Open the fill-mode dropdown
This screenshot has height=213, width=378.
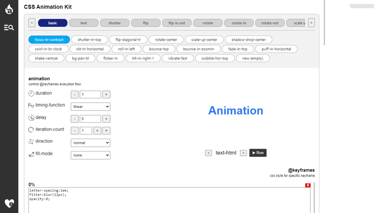click(90, 155)
